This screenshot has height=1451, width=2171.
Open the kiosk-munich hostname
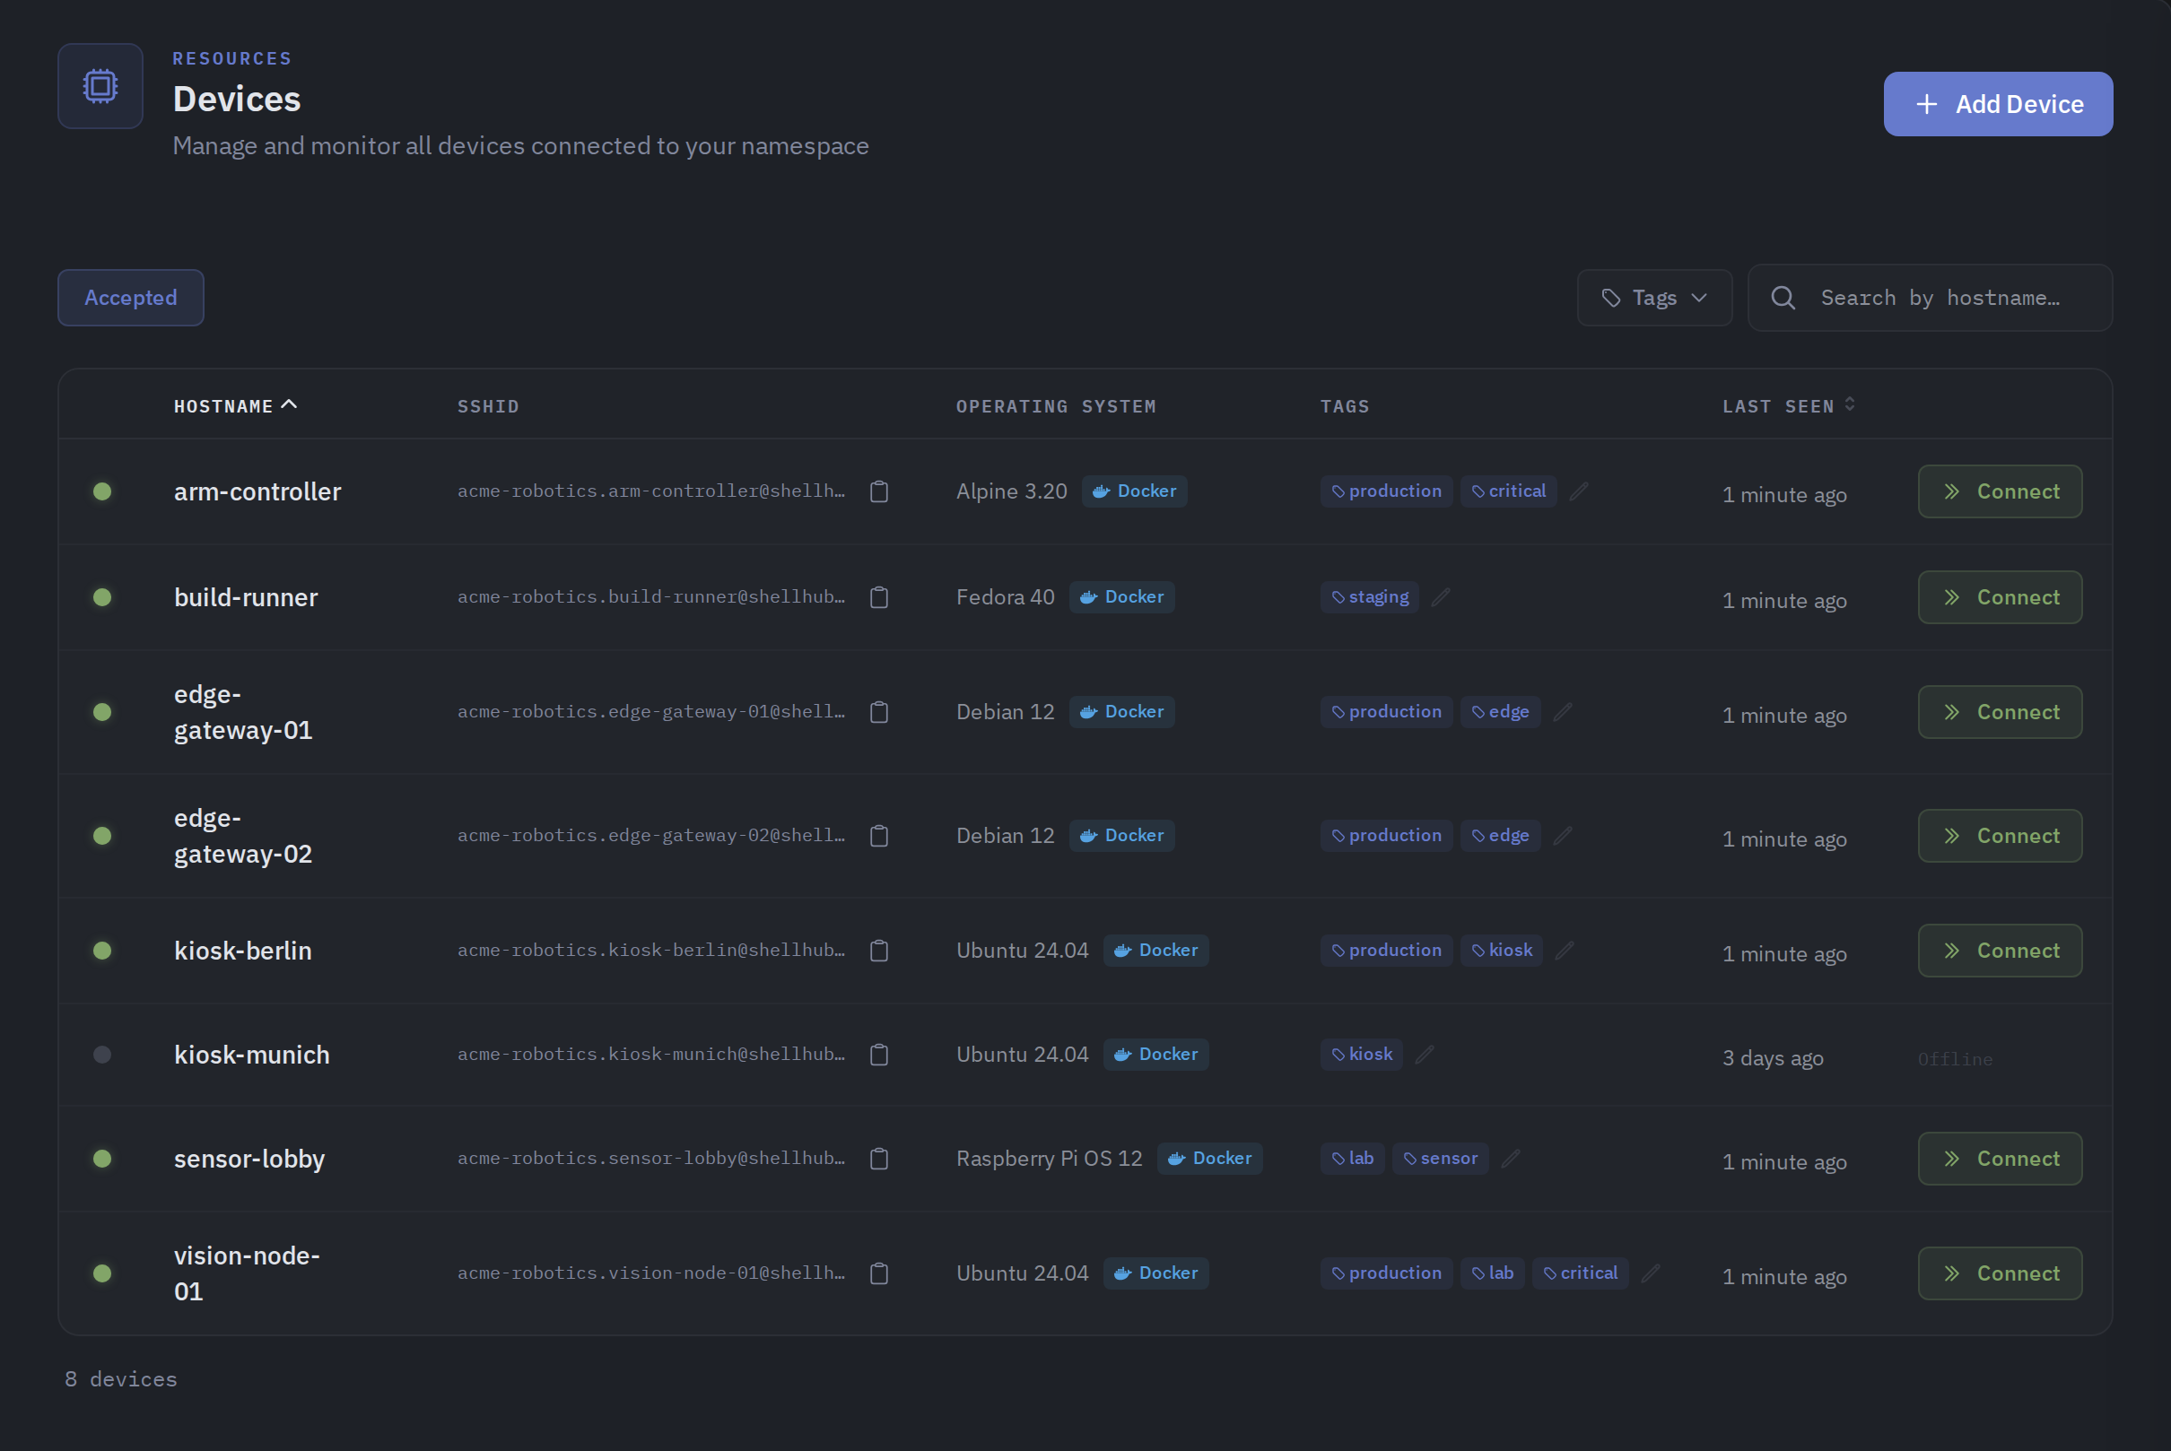252,1054
